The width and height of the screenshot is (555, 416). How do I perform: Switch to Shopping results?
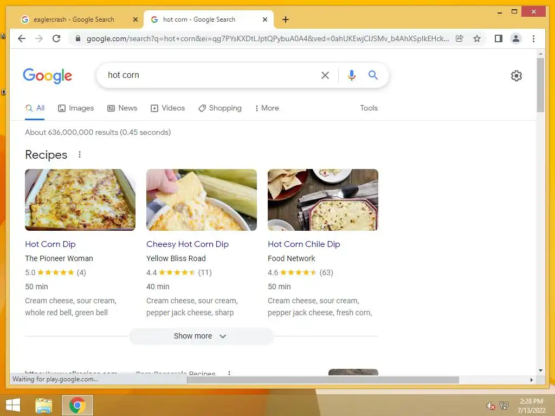[220, 108]
